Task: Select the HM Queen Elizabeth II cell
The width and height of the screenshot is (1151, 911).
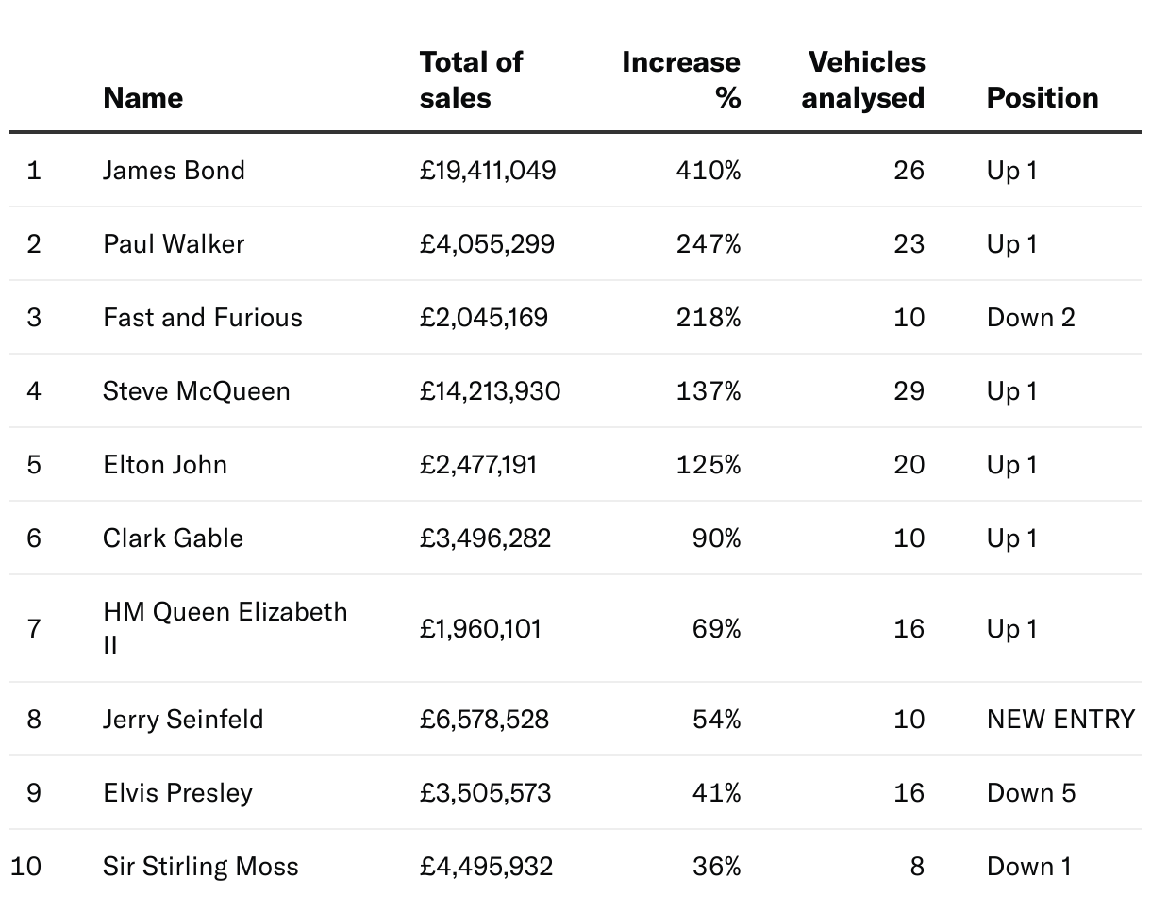Action: (x=225, y=628)
